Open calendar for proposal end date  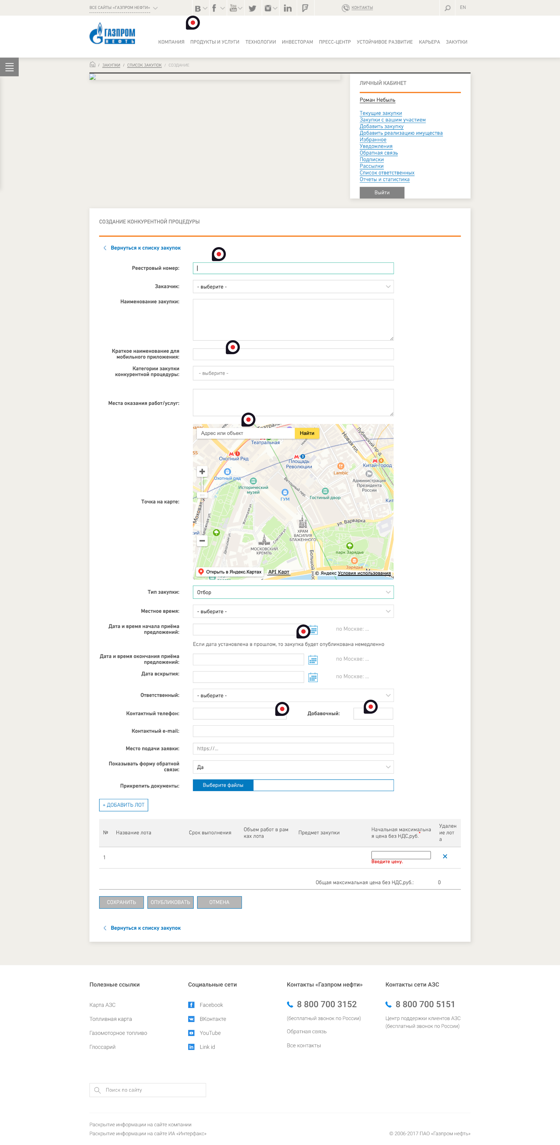click(313, 660)
